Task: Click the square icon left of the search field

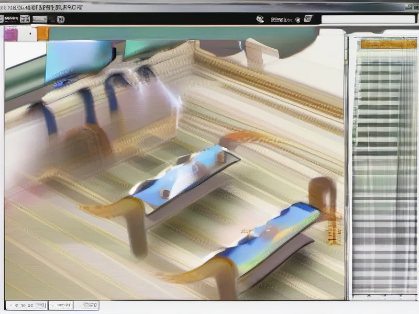Action: pyautogui.click(x=308, y=19)
